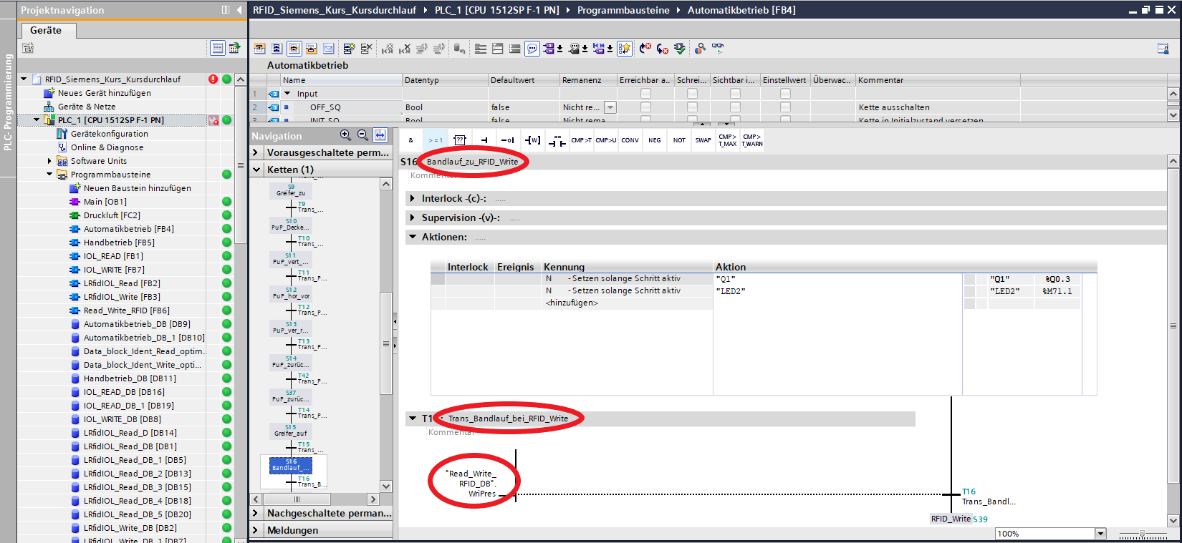Screen dimensions: 1182x543
Task: Click the zoom-in magnifier in Navigation panel
Action: [x=345, y=135]
